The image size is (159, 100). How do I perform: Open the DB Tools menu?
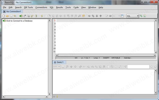coord(29,7)
